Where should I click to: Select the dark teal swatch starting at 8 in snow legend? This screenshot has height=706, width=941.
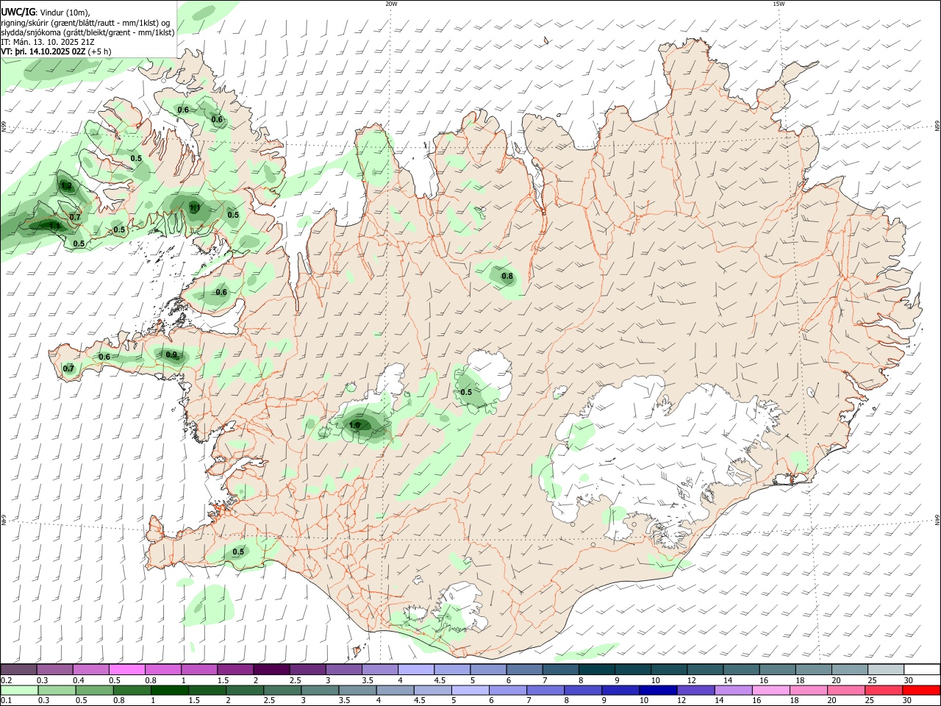[597, 669]
